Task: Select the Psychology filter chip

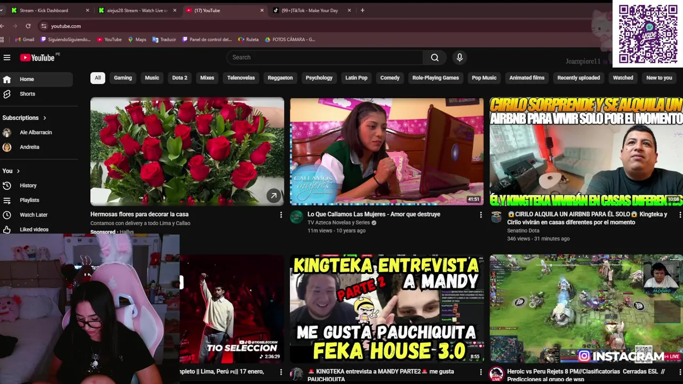Action: coord(319,78)
